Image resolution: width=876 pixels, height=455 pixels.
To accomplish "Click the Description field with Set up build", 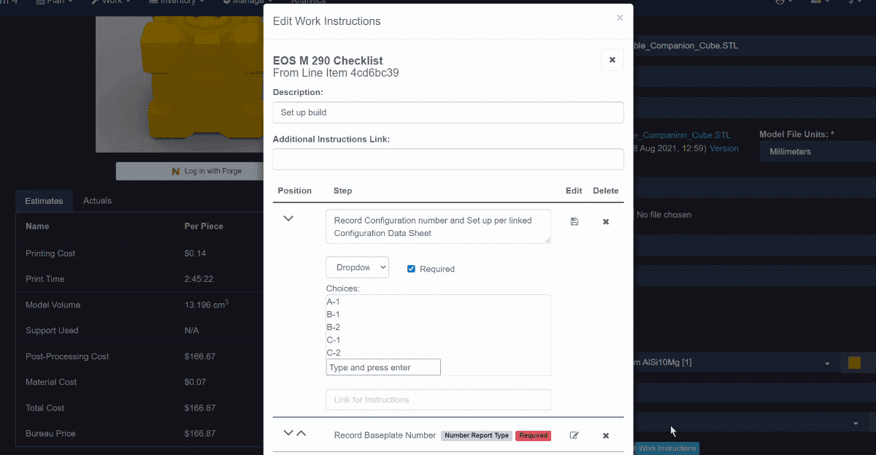I will (448, 112).
